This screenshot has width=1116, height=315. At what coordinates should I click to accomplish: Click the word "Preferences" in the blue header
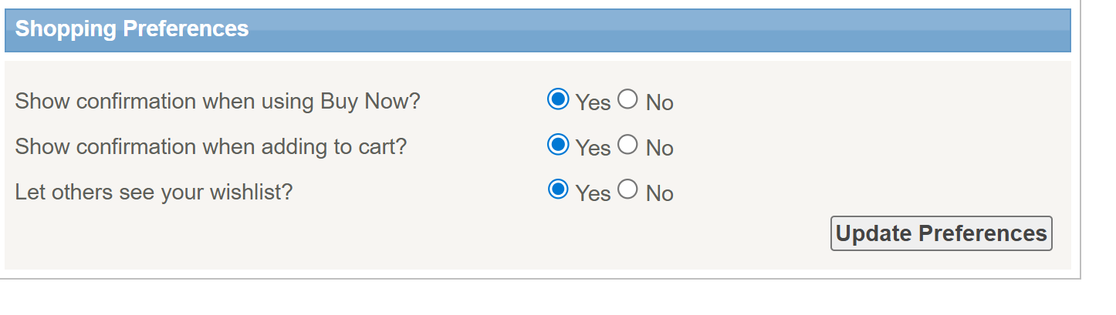pyautogui.click(x=186, y=28)
